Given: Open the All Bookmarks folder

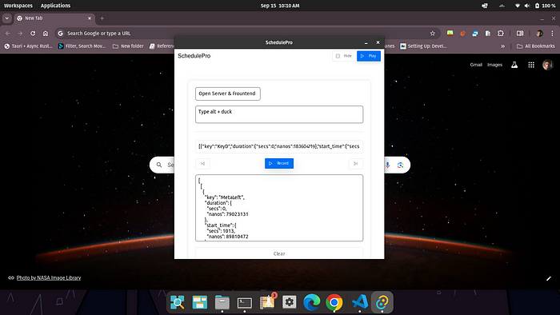Looking at the screenshot, I should point(536,46).
